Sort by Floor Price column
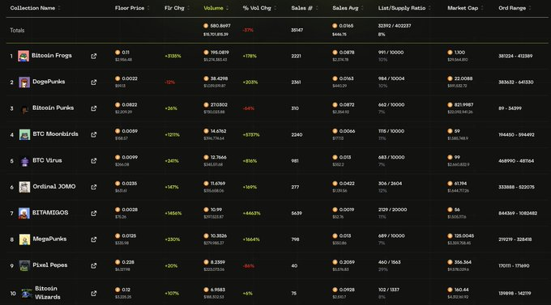This screenshot has height=305, width=551. tap(130, 8)
